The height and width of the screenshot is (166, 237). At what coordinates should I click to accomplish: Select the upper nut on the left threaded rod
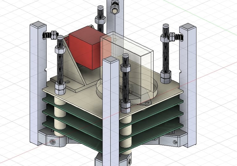pyautogui.click(x=60, y=50)
